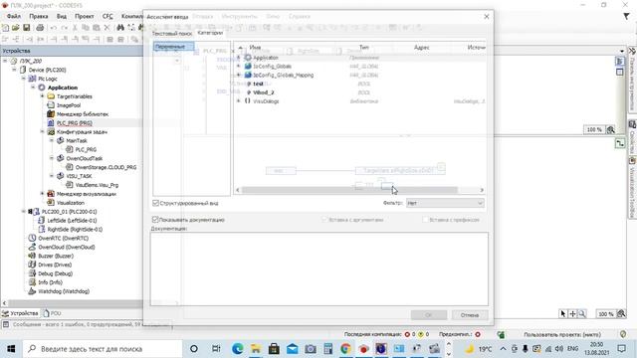Click the declaration textual view icon
Viewport: 637px width, 358px height.
(619, 61)
